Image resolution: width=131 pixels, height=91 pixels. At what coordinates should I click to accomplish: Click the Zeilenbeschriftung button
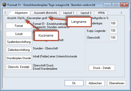(x=19, y=50)
